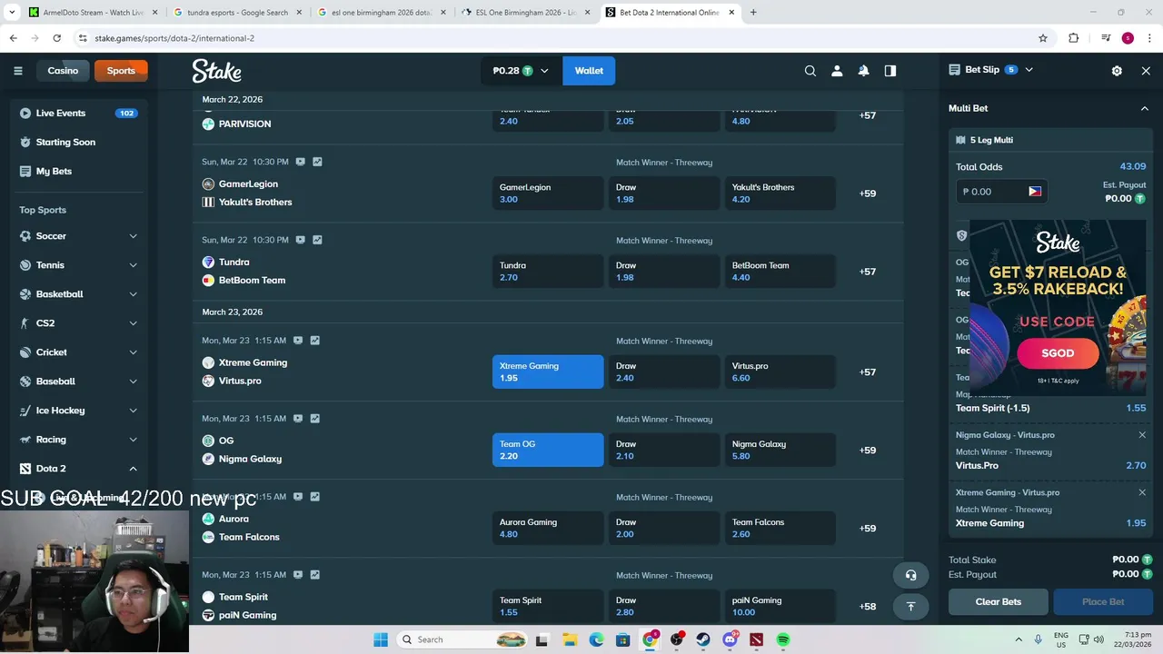
Task: Open live support headset button
Action: point(910,575)
